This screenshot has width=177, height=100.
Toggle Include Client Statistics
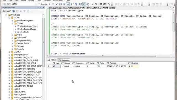tap(76, 4)
